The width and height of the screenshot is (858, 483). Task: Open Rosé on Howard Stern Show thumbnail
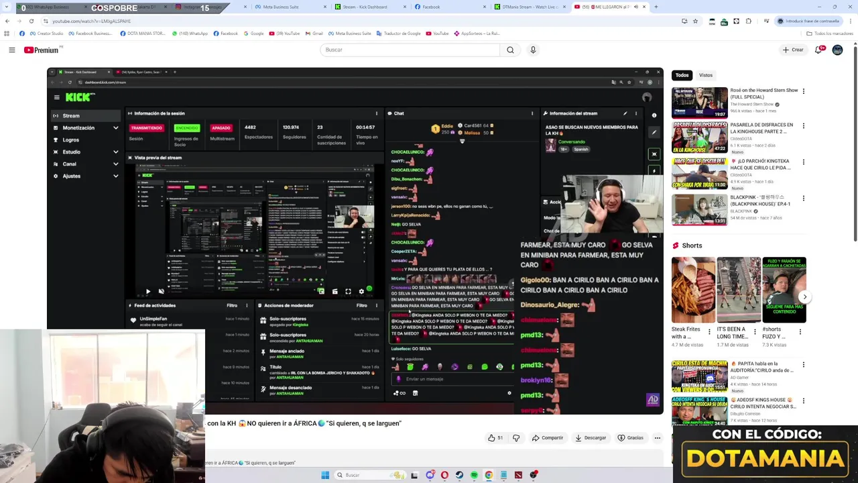click(x=700, y=103)
